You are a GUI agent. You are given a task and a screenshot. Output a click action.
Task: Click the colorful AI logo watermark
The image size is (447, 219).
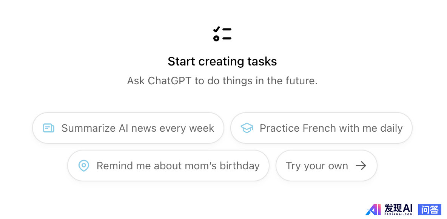[373, 209]
